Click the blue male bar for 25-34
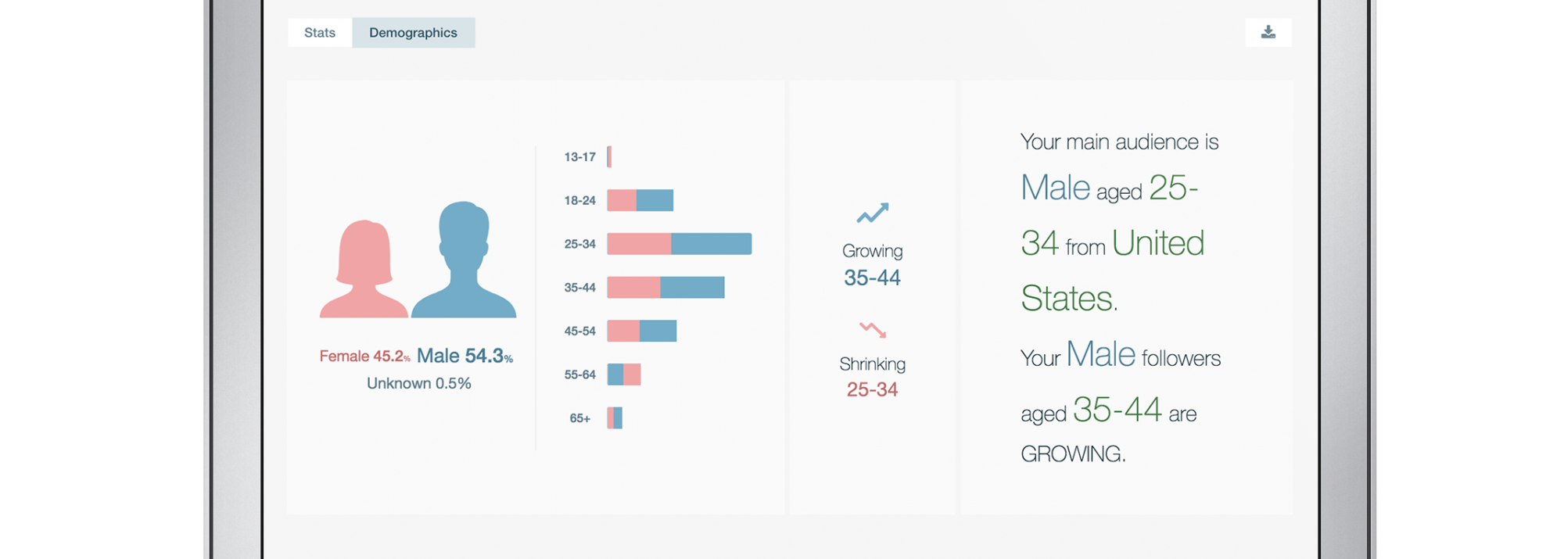Screen dimensions: 1564x559 coord(711,244)
